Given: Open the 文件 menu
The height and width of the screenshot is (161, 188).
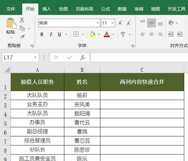Looking at the screenshot, I should coord(11,9).
